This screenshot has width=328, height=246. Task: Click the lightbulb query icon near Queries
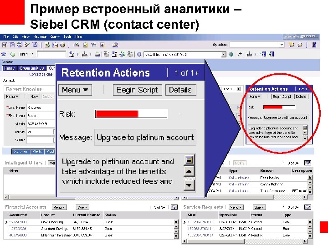pos(291,45)
